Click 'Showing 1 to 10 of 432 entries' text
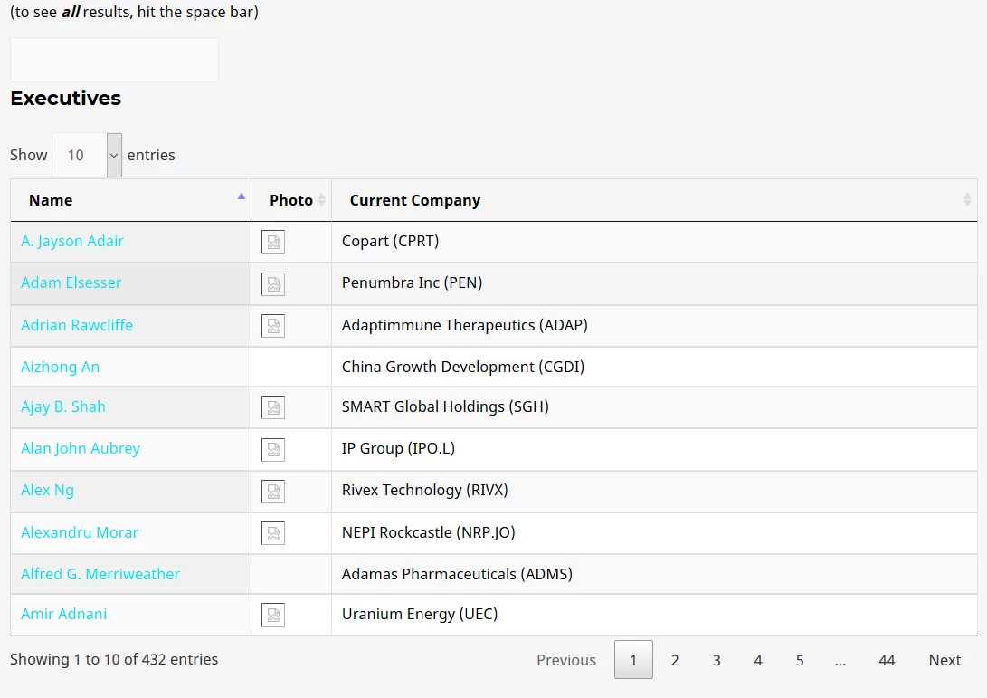The image size is (987, 698). (x=114, y=659)
